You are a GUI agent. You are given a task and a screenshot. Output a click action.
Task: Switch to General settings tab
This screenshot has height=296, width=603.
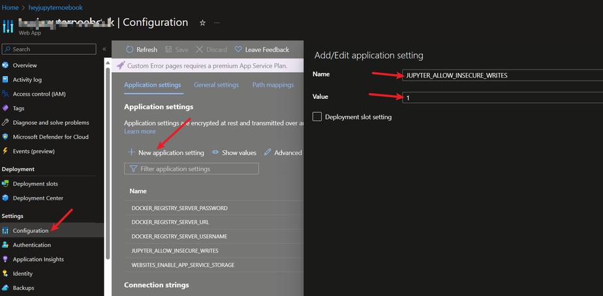(216, 85)
